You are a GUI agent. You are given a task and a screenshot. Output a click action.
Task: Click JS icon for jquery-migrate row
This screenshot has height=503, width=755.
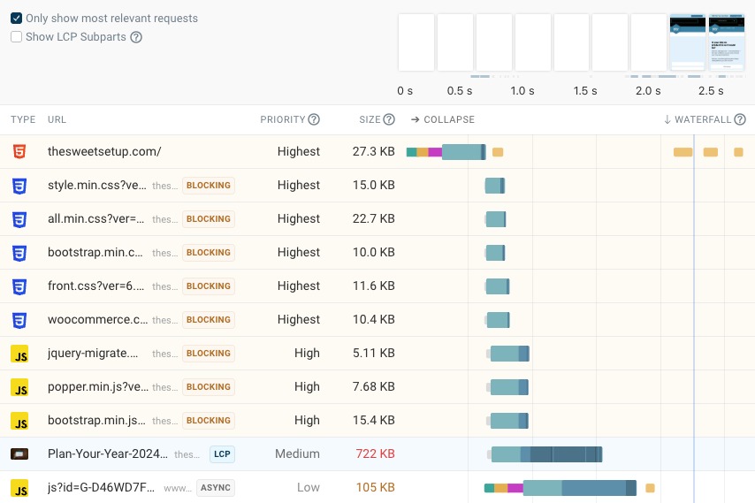pos(19,354)
